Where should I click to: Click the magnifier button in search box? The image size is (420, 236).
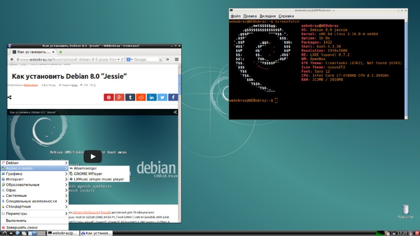(x=161, y=60)
